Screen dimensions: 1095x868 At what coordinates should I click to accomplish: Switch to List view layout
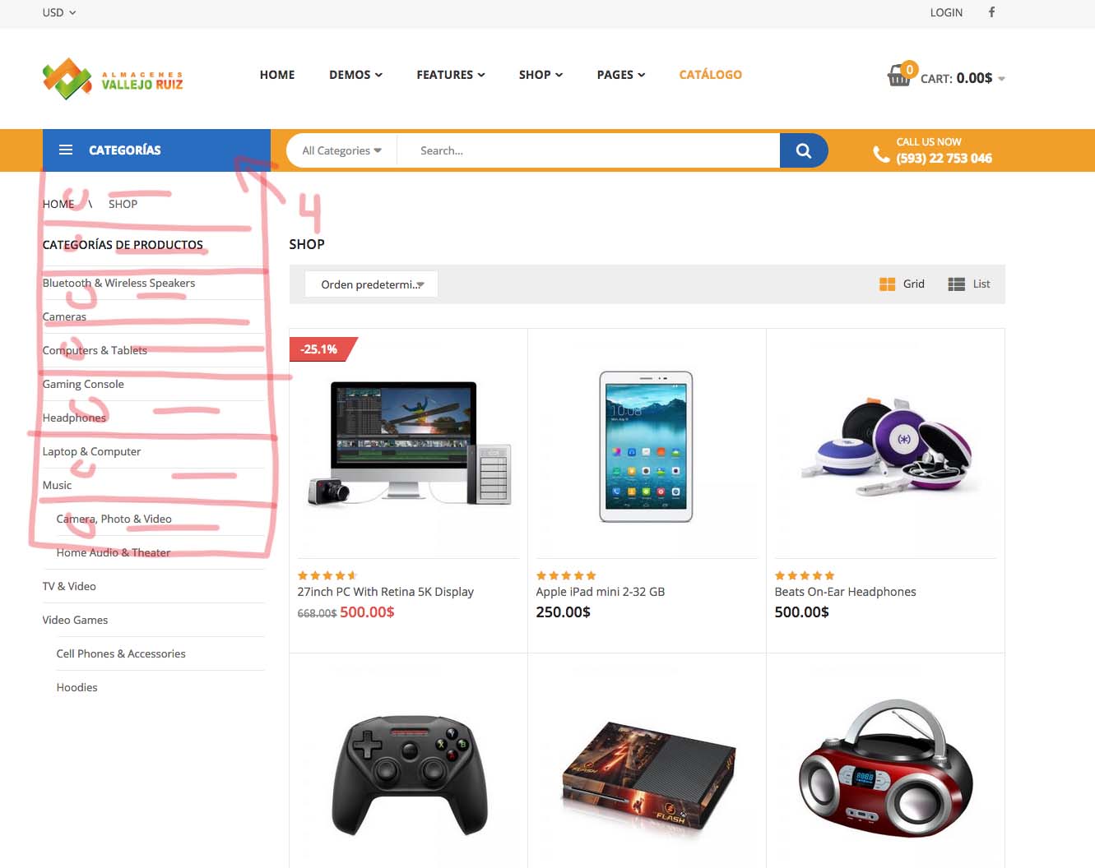pyautogui.click(x=969, y=284)
